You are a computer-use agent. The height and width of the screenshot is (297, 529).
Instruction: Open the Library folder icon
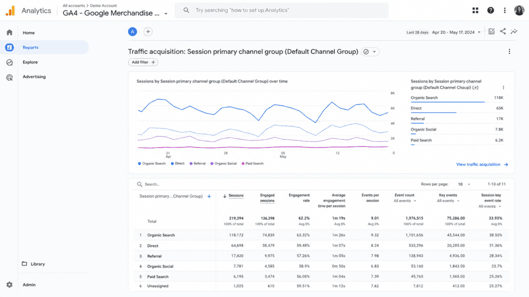tap(24, 263)
